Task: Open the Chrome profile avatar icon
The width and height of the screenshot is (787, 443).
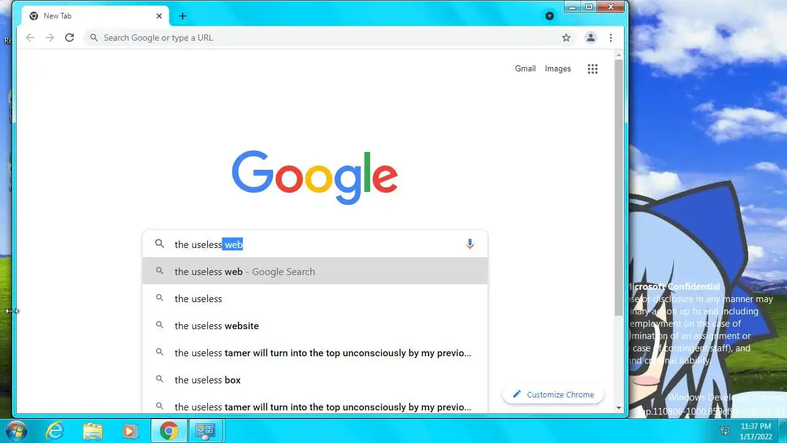Action: [x=590, y=38]
